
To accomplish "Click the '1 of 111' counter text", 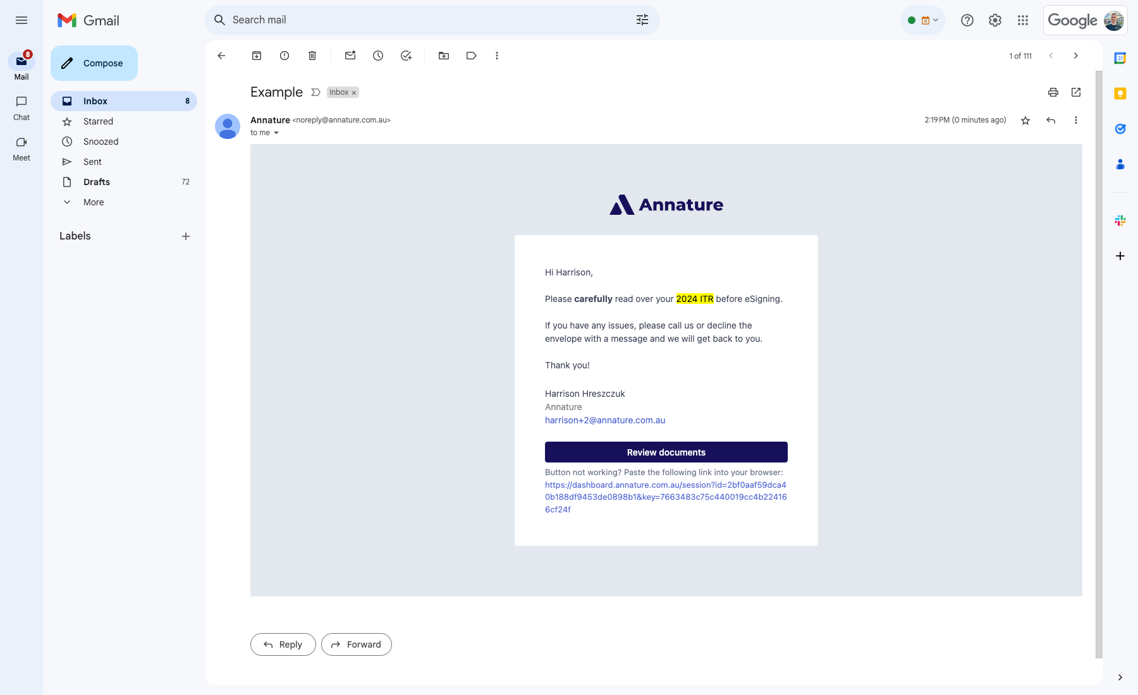I will (1020, 56).
